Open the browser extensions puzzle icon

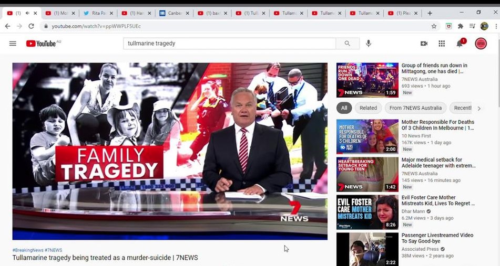pyautogui.click(x=461, y=26)
